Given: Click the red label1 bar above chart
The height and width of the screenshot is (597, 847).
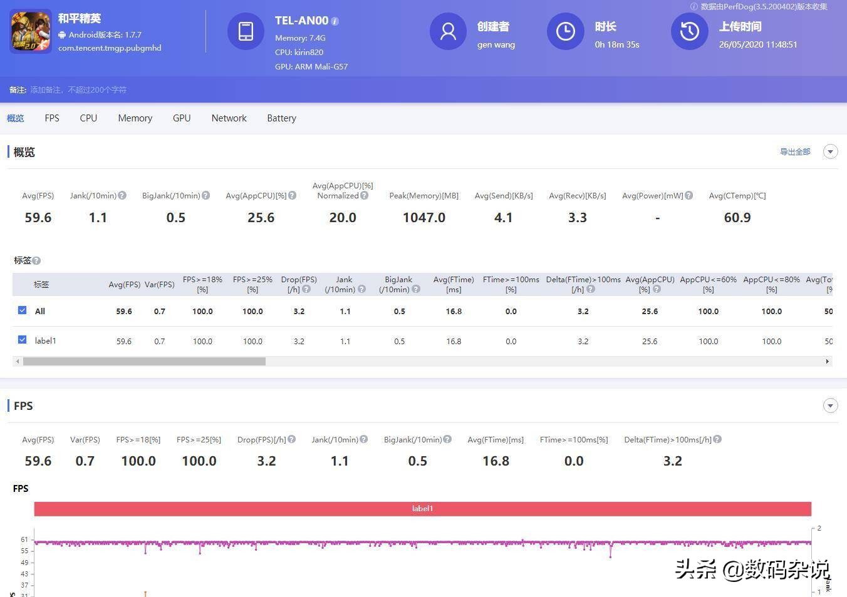Looking at the screenshot, I should 422,509.
